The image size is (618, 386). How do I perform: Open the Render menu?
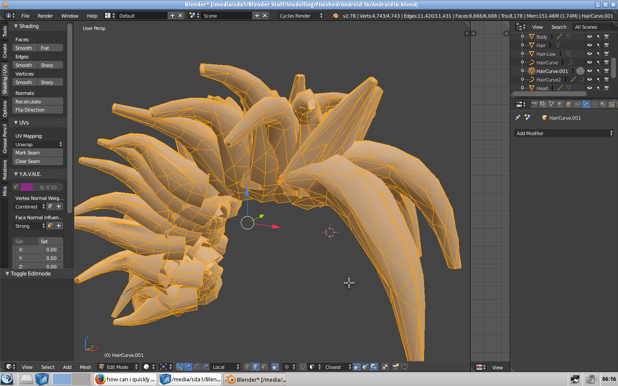click(x=45, y=15)
